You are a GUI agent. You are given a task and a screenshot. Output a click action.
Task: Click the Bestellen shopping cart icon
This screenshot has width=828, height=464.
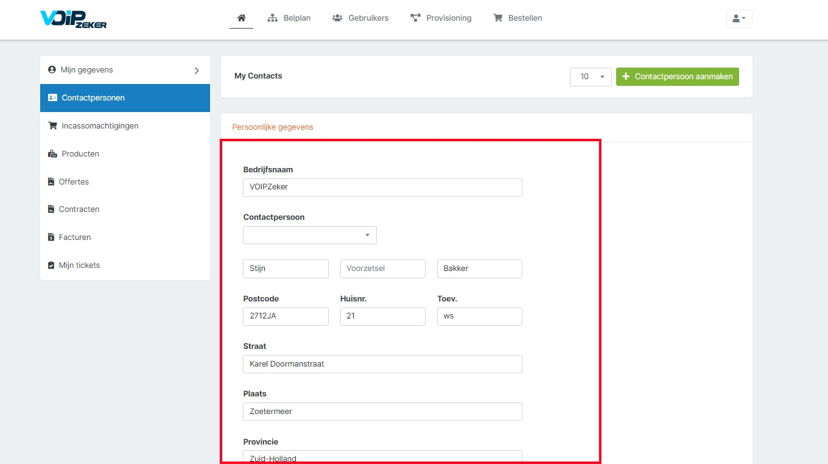tap(497, 18)
